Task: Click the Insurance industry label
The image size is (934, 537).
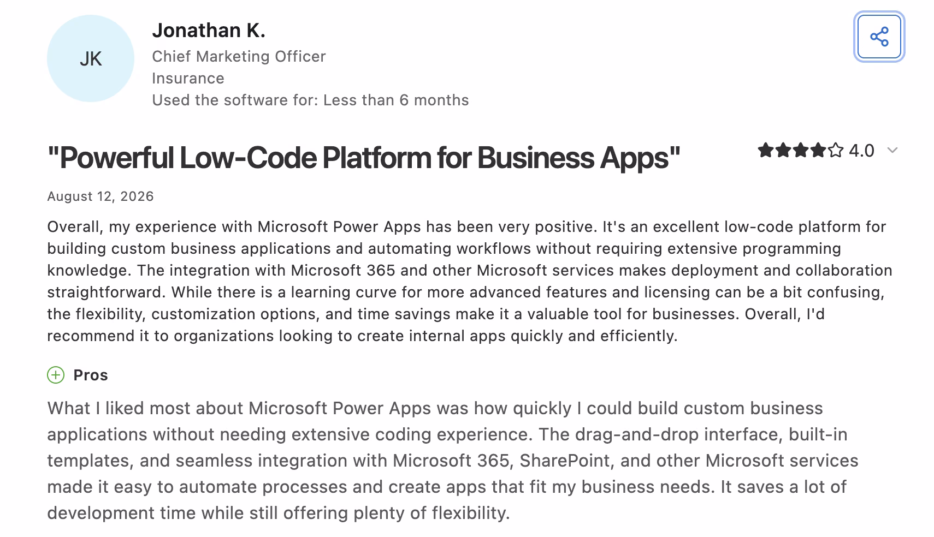Action: pyautogui.click(x=188, y=78)
